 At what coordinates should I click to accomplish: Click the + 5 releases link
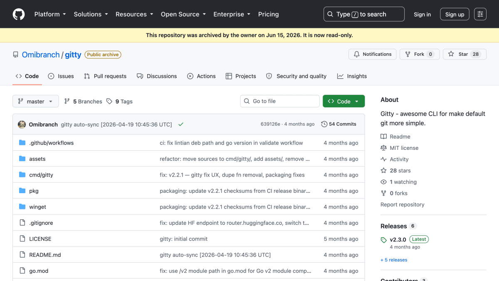[x=394, y=260]
